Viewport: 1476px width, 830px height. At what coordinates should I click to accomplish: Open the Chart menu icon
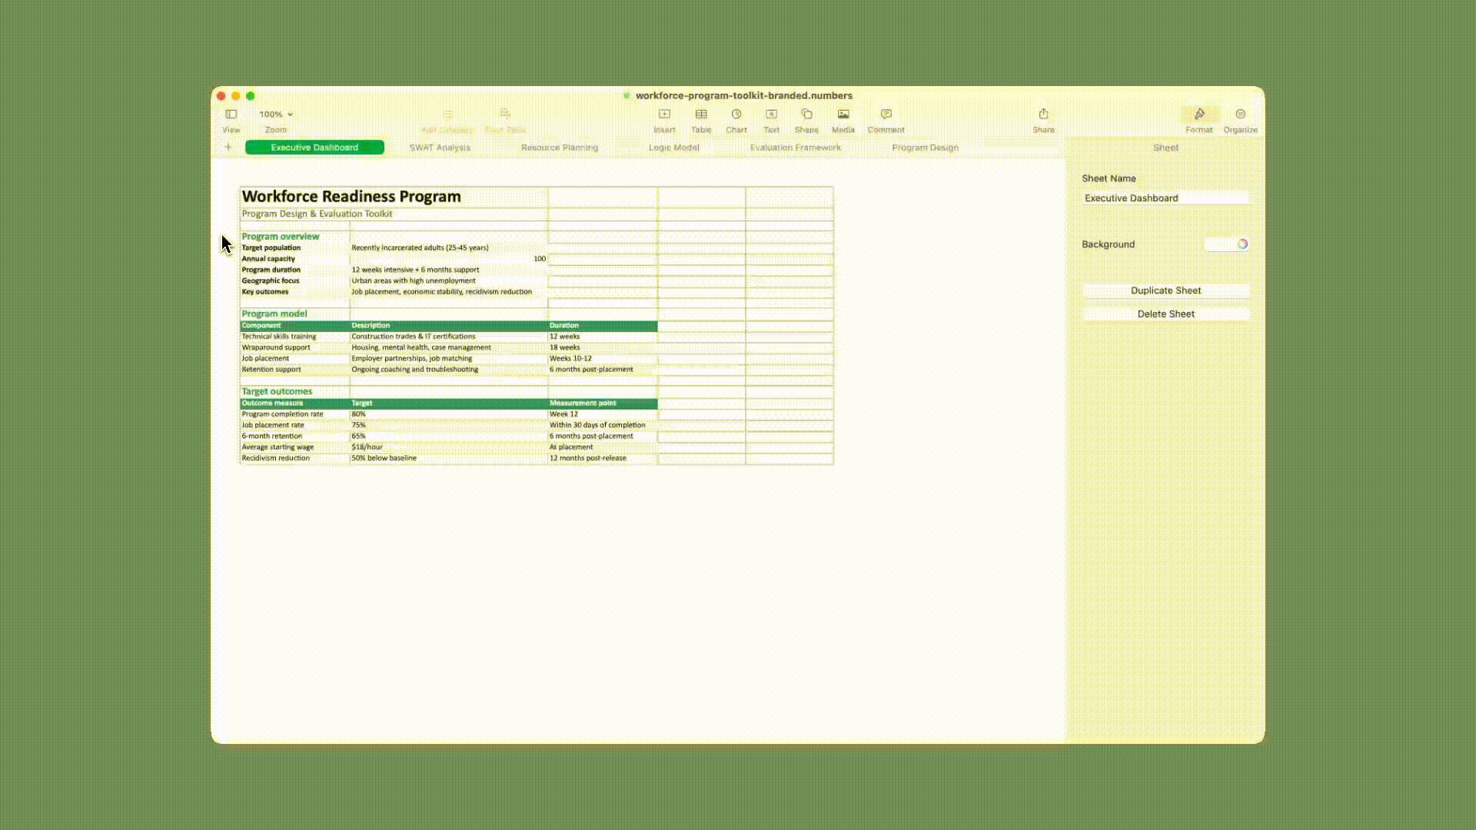point(736,114)
